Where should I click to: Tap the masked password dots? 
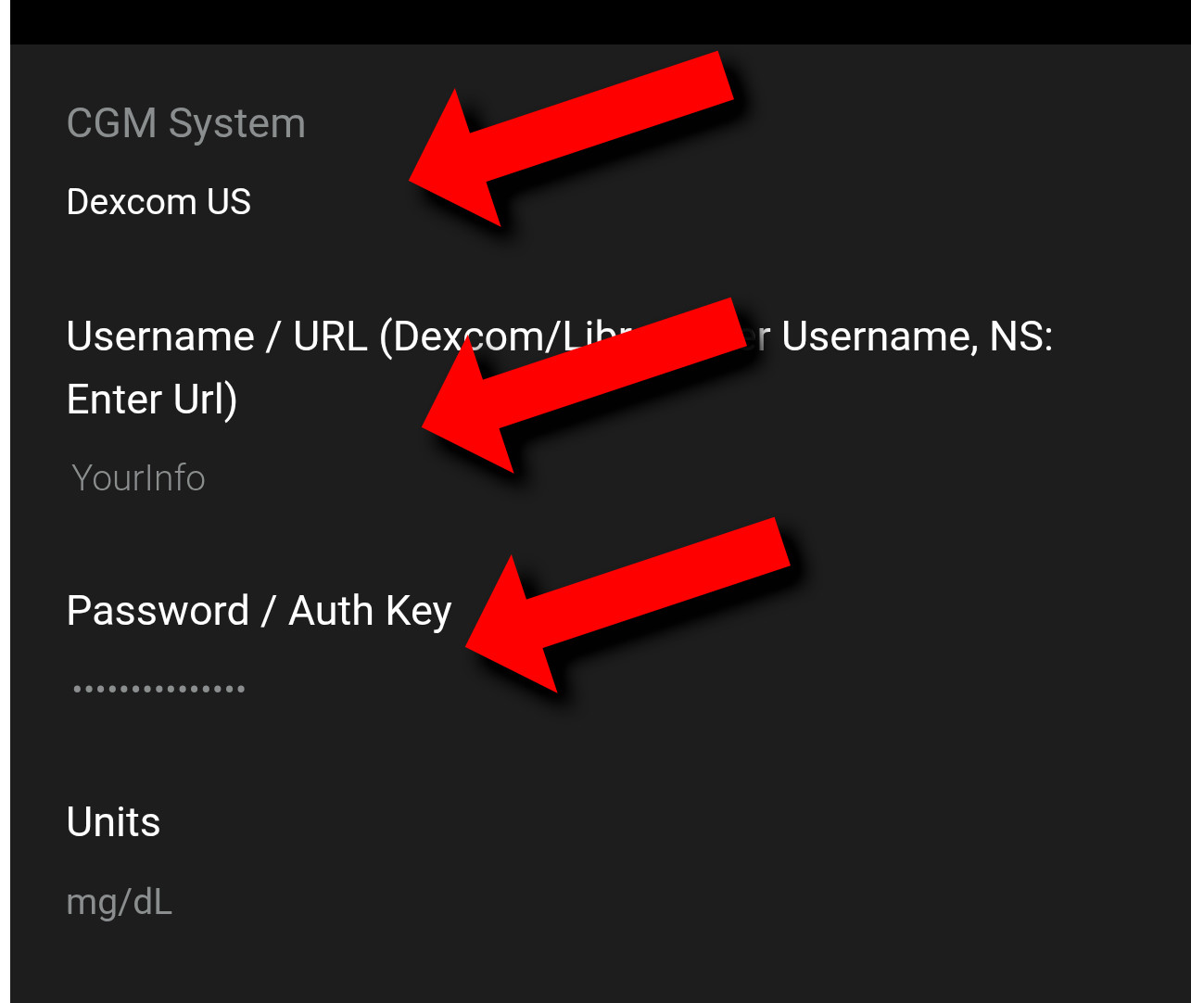(158, 689)
